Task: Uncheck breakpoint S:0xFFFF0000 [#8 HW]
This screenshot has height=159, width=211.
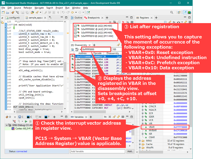Action: (75, 26)
